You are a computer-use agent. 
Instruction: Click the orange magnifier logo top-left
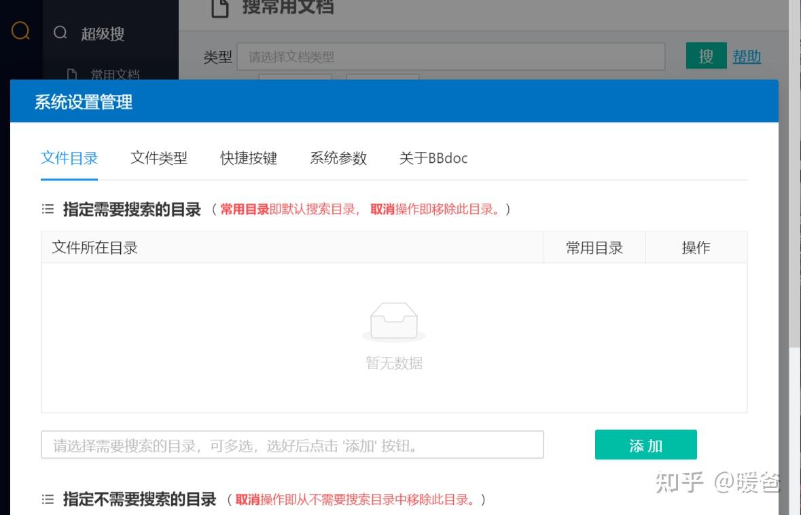(x=19, y=31)
